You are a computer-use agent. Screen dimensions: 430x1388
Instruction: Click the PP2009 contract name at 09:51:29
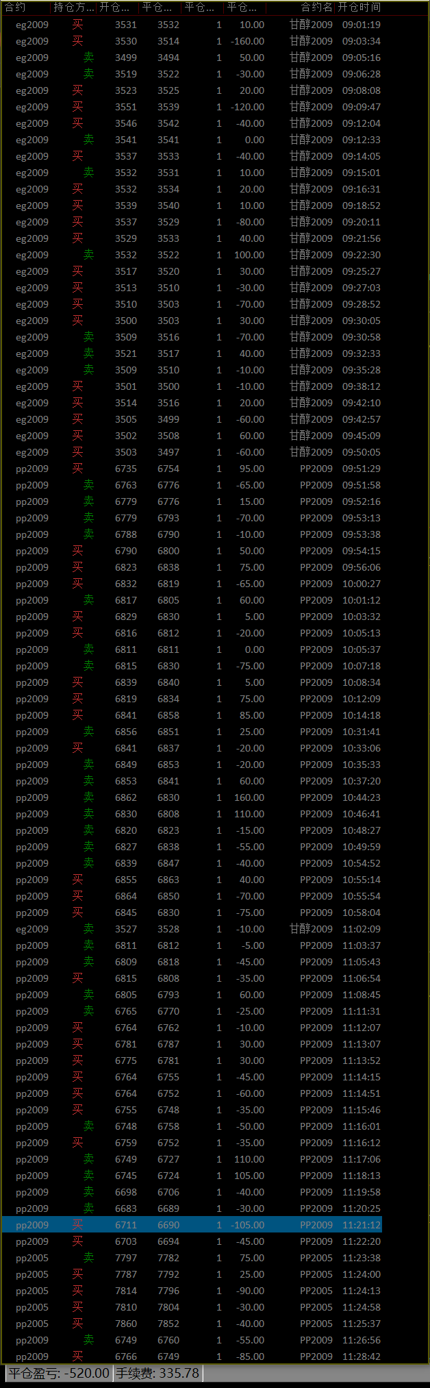(x=316, y=469)
